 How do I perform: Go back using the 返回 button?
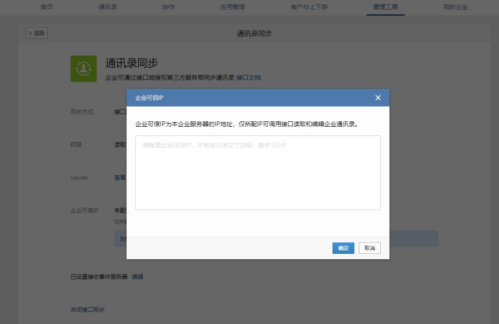click(x=37, y=33)
